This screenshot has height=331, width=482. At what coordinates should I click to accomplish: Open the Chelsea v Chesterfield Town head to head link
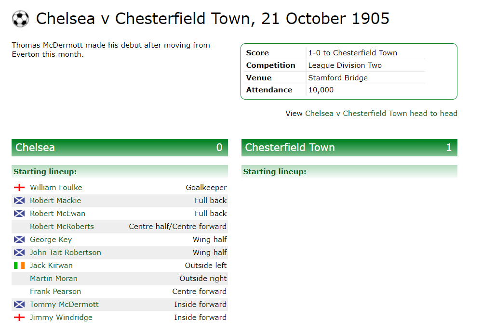pos(381,114)
